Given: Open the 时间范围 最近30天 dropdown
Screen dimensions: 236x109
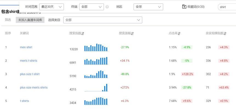Looking at the screenshot, I should (52, 7).
